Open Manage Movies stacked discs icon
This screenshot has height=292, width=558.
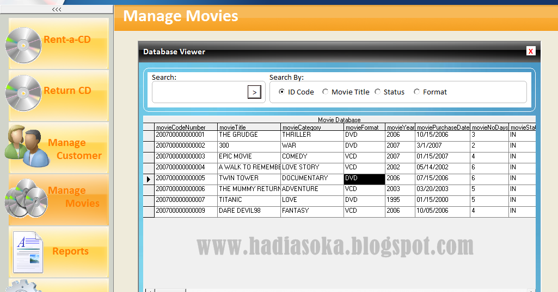point(26,198)
